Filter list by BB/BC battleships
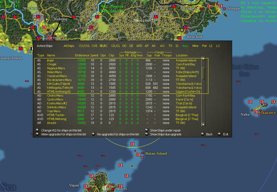Image resolution: width=277 pixels, height=192 pixels. click(104, 46)
